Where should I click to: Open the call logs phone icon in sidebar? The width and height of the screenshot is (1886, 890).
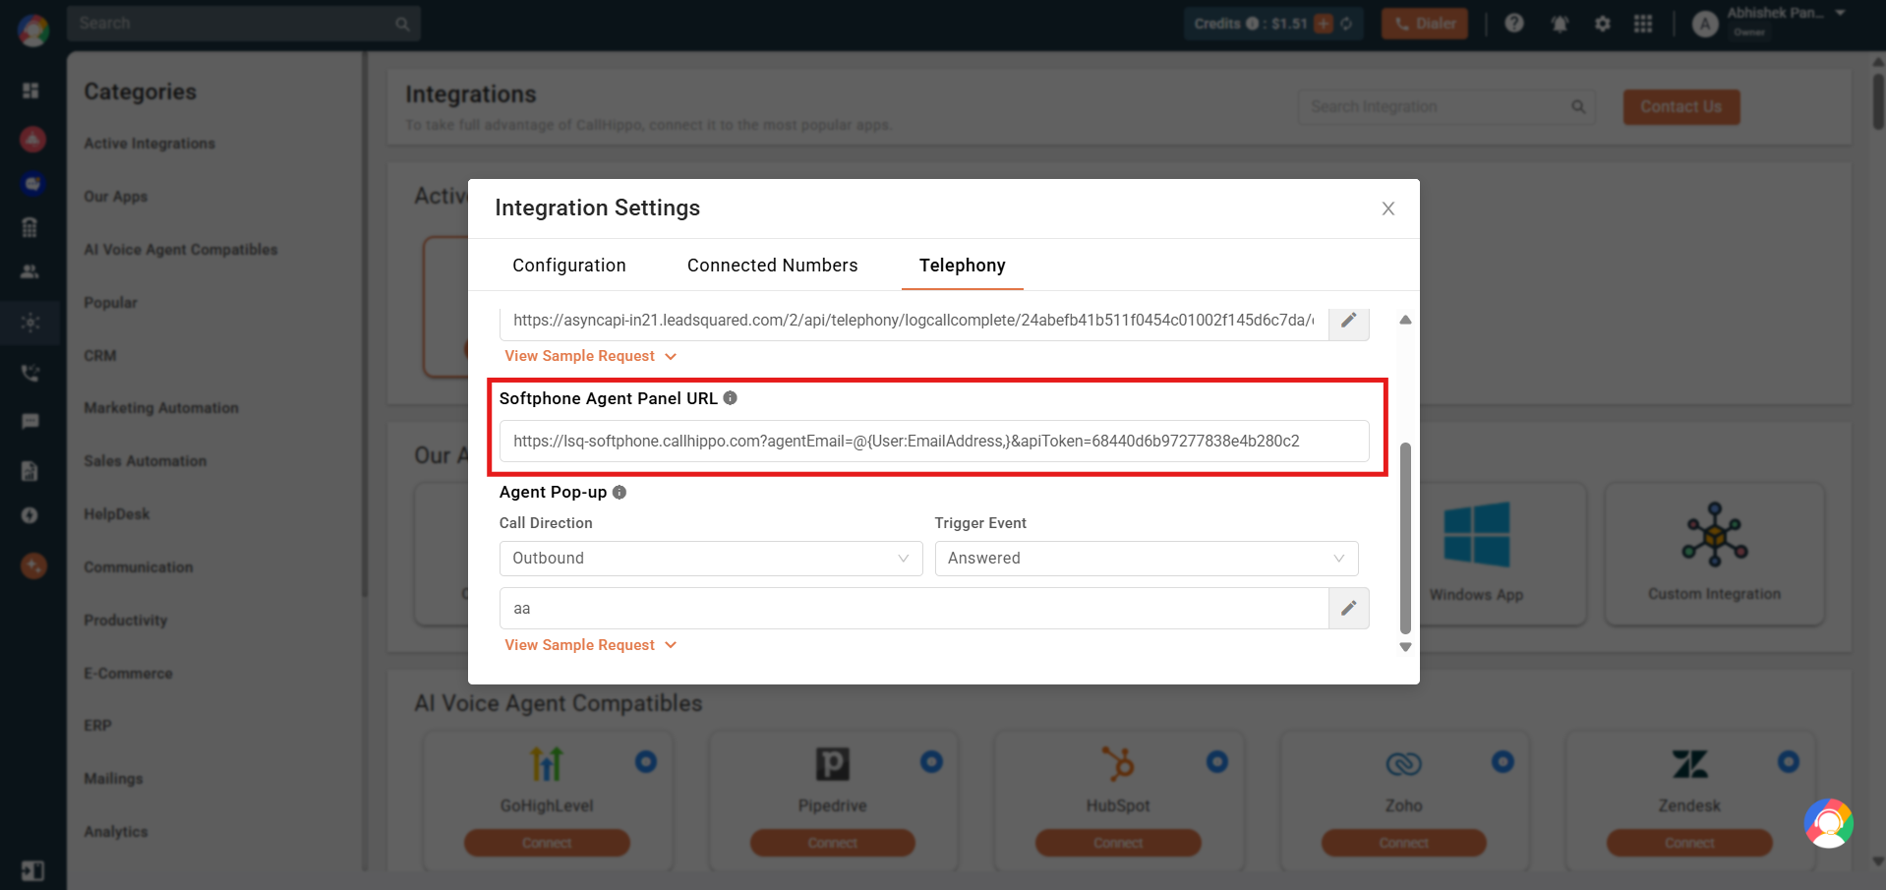(30, 373)
